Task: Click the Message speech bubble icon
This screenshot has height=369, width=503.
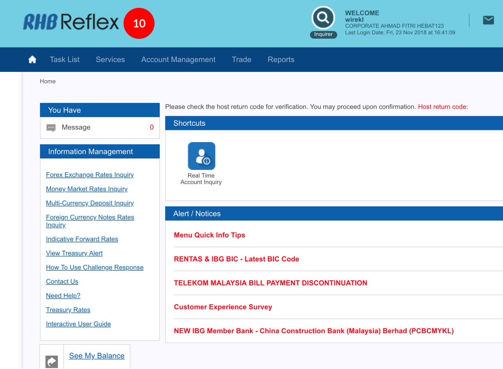Action: click(x=51, y=128)
